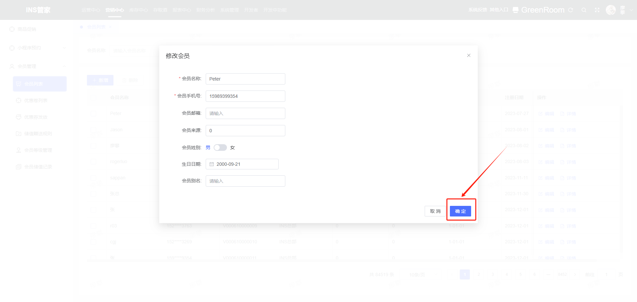Go to page 2
Screen dimensions: 637x302
coord(479,274)
